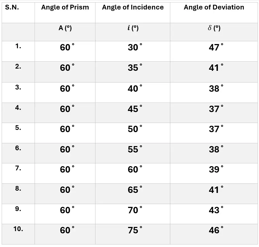Select incidence value 45° in row 4
This screenshot has height=247, width=259.
[x=135, y=109]
